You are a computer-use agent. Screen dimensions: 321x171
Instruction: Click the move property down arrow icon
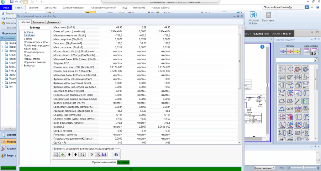coord(69,154)
